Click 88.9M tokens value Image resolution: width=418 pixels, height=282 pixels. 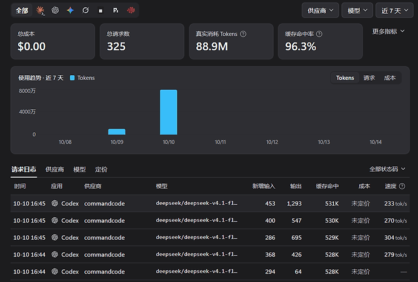tap(212, 47)
